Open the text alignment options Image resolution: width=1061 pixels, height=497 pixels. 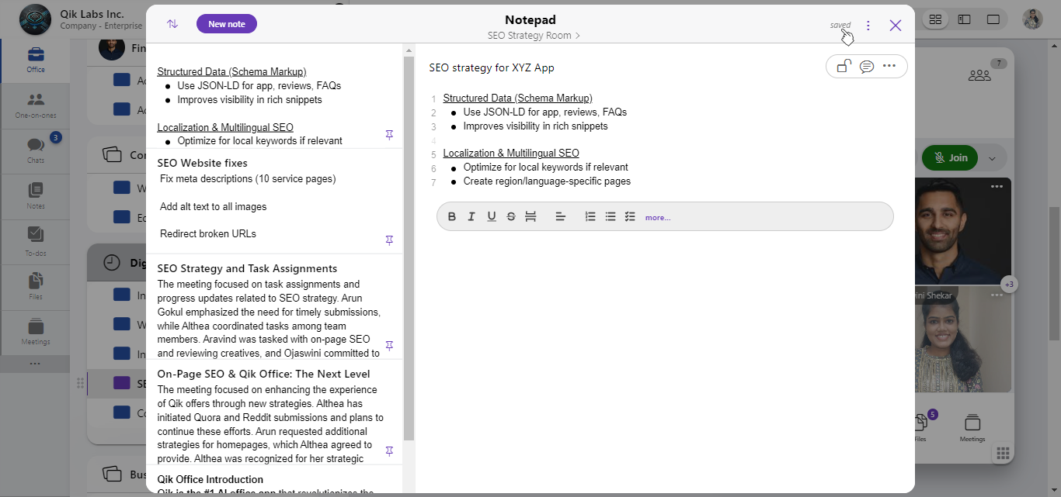(x=560, y=217)
